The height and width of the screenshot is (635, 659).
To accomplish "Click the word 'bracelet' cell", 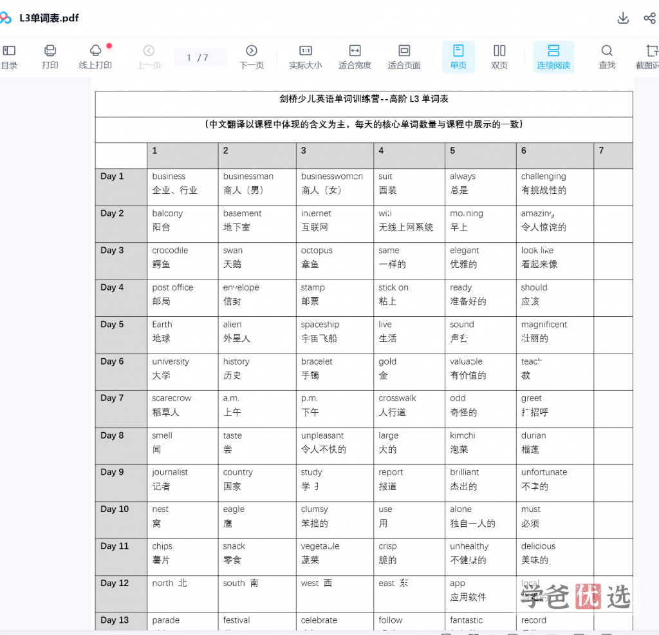I will [x=335, y=372].
